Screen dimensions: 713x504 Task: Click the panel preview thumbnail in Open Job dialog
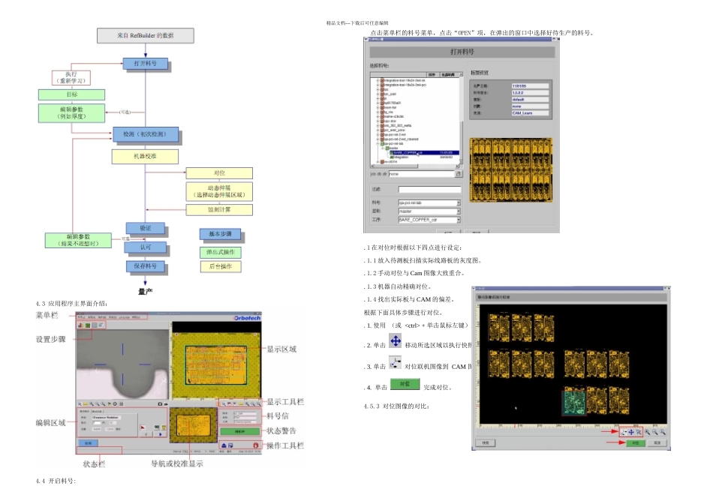point(511,169)
